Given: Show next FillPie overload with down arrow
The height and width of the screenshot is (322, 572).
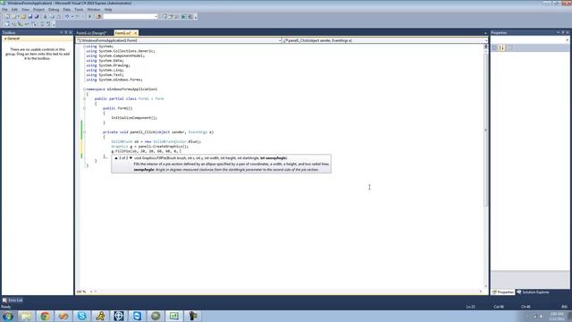Looking at the screenshot, I should point(130,158).
